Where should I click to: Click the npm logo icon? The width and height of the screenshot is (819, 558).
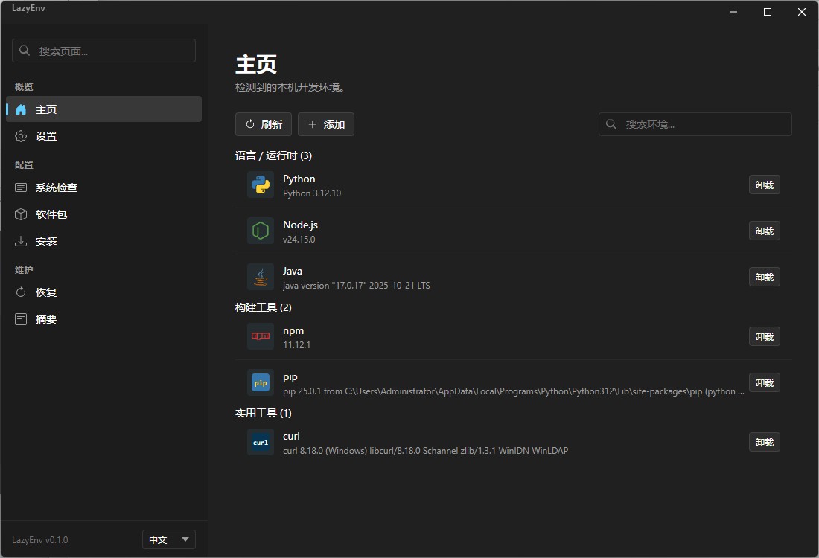pyautogui.click(x=260, y=336)
